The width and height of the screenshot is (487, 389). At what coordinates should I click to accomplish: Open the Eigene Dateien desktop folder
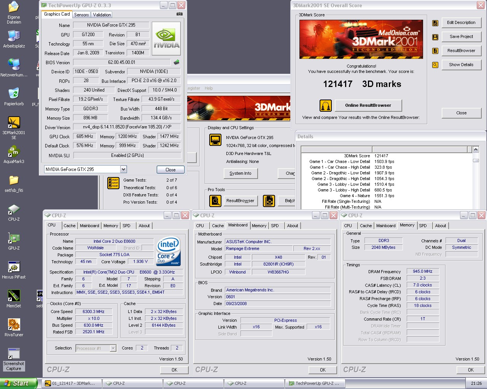coord(14,13)
